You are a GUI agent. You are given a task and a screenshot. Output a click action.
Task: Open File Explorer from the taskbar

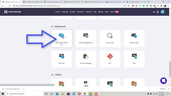(63, 94)
